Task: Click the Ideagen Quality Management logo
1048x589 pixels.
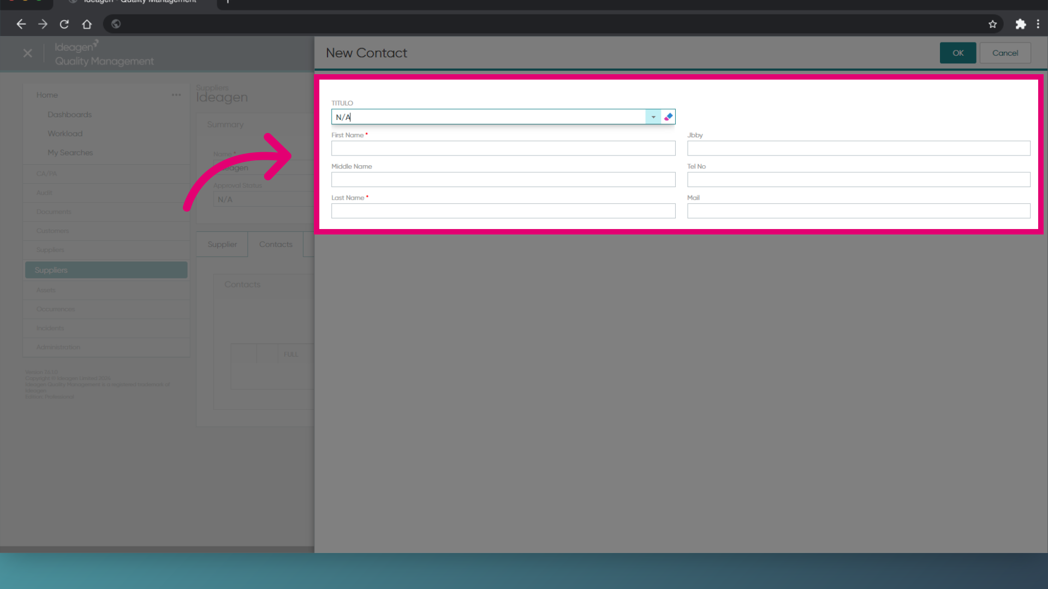Action: (104, 53)
